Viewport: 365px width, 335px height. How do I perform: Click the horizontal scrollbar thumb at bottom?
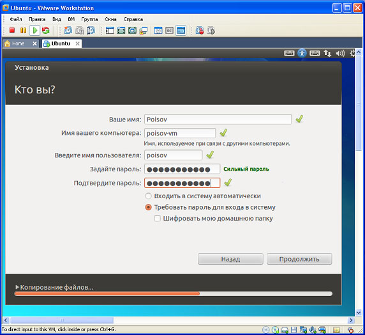62,320
